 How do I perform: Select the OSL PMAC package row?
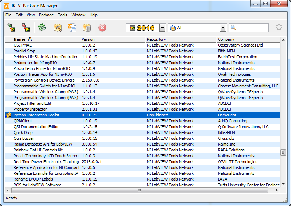[x=142, y=45]
